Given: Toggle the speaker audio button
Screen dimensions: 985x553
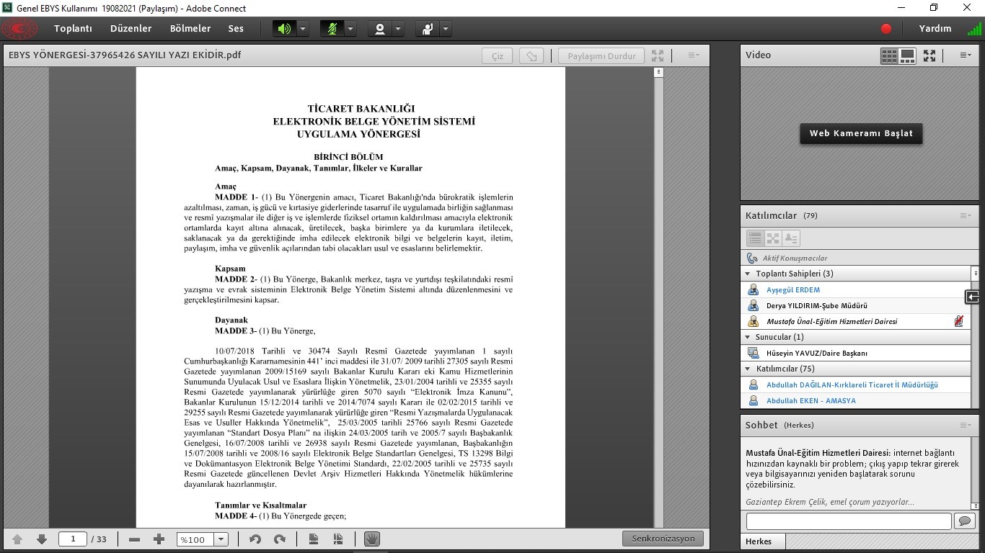Looking at the screenshot, I should pos(284,29).
